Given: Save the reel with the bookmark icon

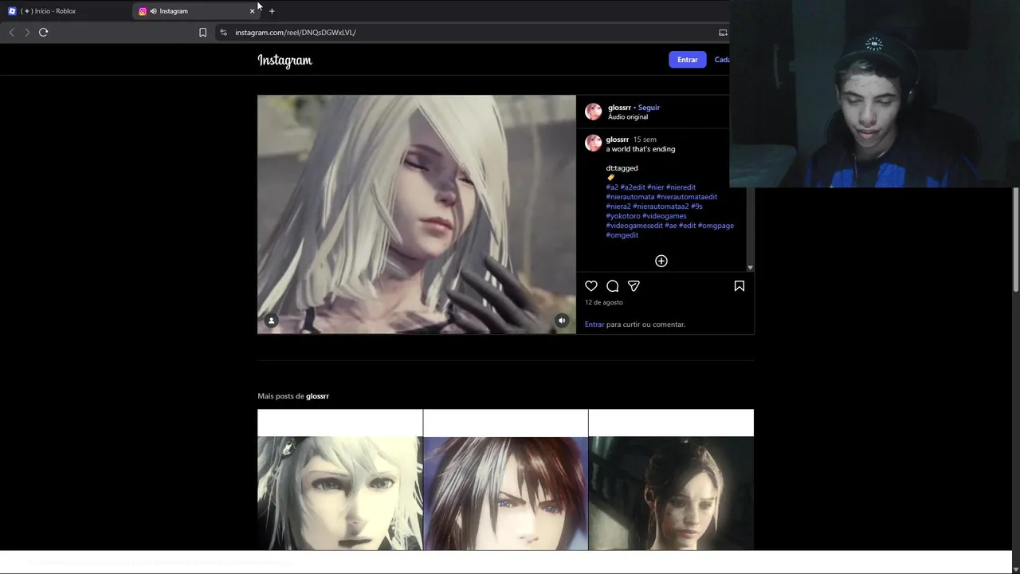Looking at the screenshot, I should [x=739, y=286].
